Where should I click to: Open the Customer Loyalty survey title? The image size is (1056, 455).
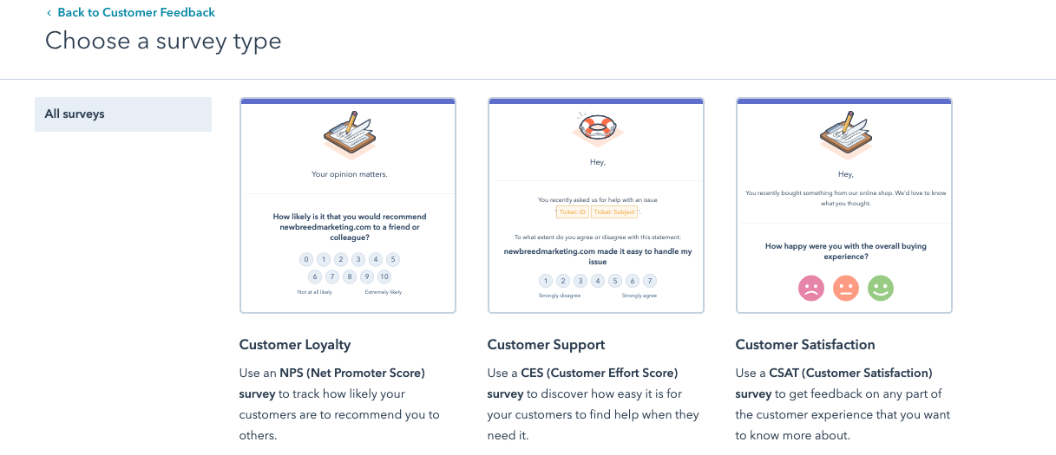[x=295, y=345]
